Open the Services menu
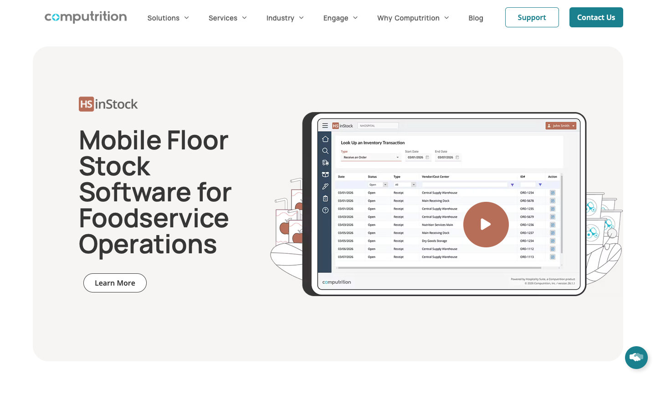Image resolution: width=656 pixels, height=410 pixels. [x=228, y=18]
